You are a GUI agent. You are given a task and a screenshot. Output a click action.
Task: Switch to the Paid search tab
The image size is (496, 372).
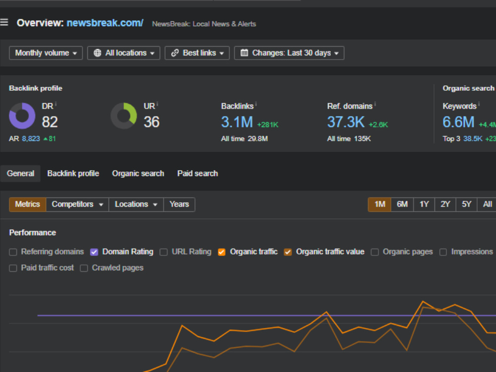coord(197,173)
